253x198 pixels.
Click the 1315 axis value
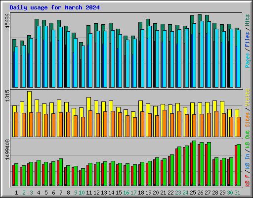click(7, 96)
